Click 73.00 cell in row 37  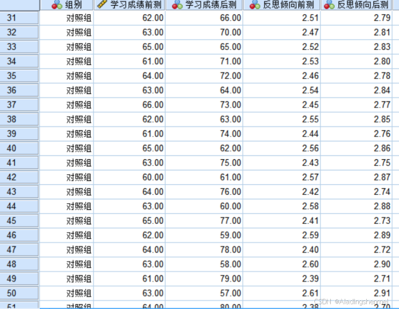pos(204,105)
